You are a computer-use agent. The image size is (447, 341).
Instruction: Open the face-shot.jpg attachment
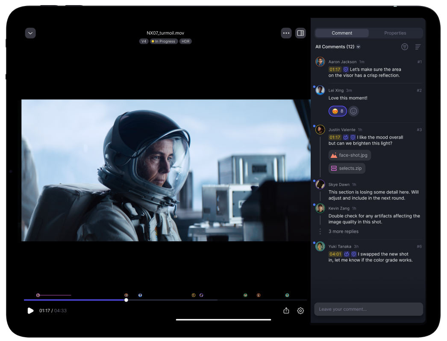click(350, 155)
